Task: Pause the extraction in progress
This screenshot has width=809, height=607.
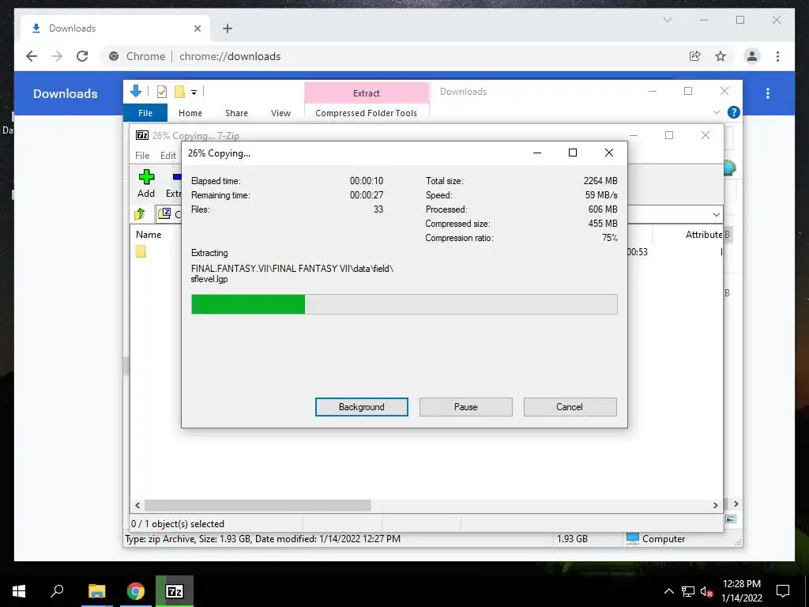Action: pyautogui.click(x=465, y=407)
